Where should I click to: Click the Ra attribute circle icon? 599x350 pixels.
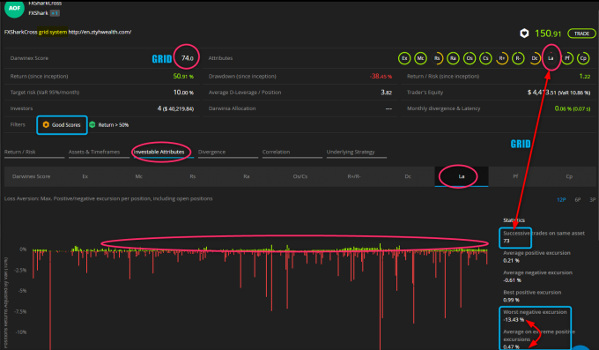tap(453, 58)
